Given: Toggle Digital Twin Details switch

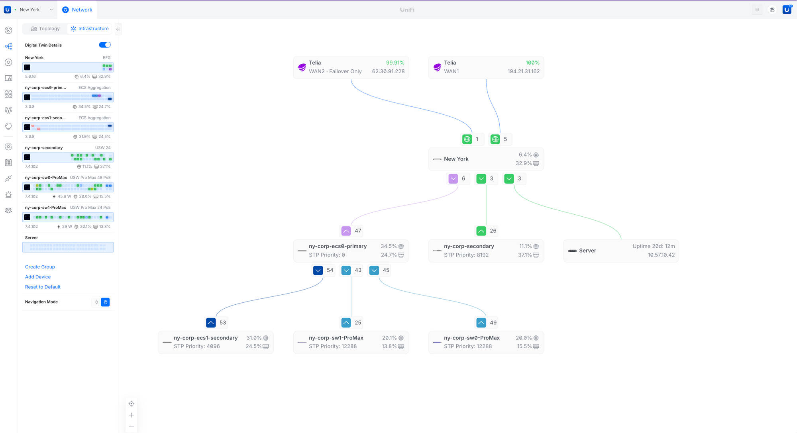Looking at the screenshot, I should pyautogui.click(x=104, y=45).
